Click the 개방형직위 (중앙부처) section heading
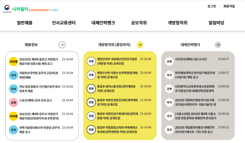The width and height of the screenshot is (245, 143). (x=114, y=45)
